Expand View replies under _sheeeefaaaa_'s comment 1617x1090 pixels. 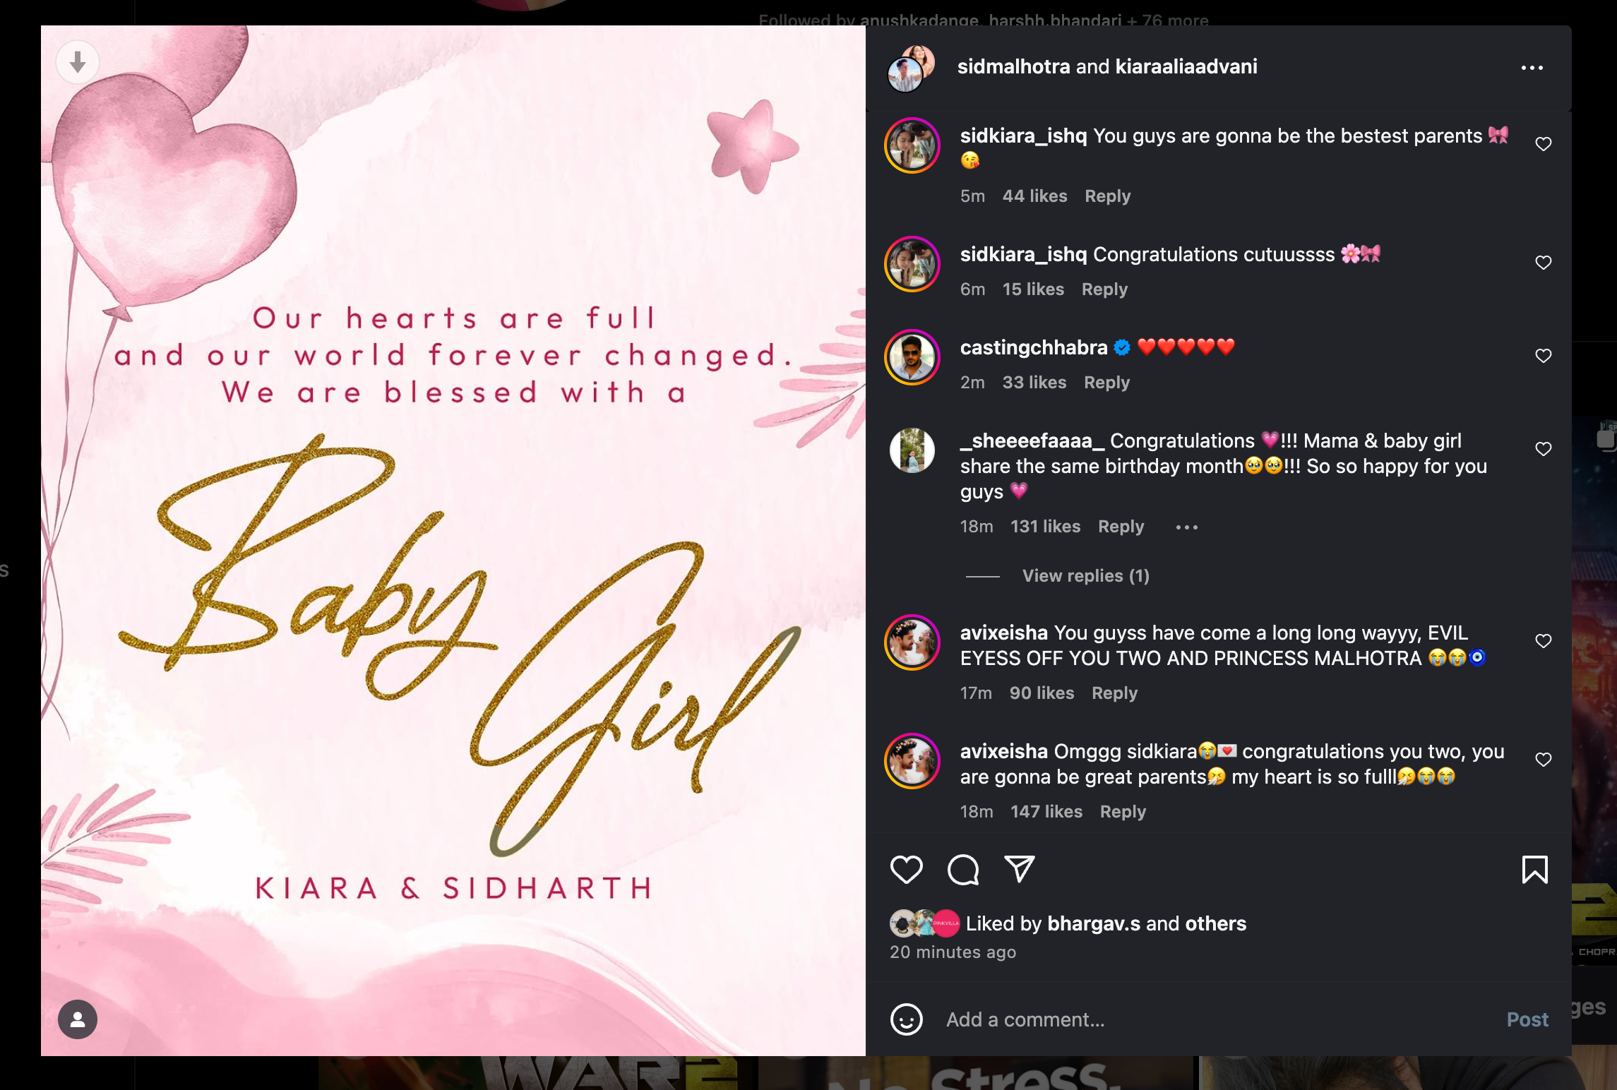(1085, 576)
